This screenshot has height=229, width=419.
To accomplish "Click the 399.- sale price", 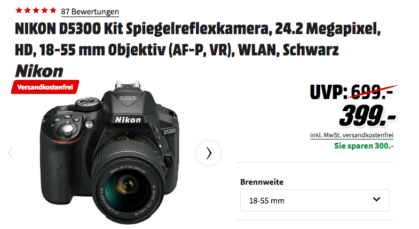I will point(367,115).
